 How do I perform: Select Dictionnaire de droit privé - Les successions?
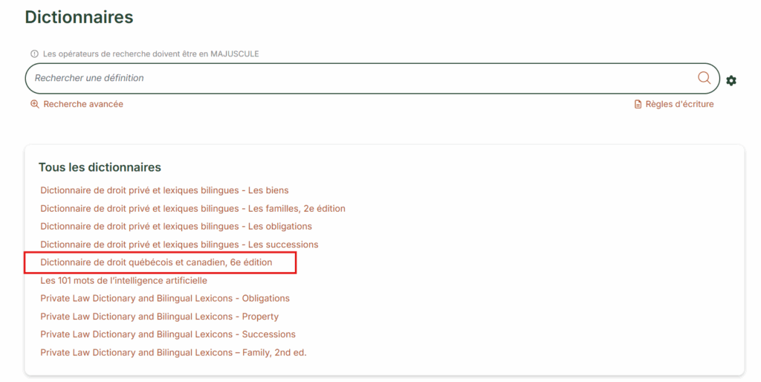(x=179, y=245)
